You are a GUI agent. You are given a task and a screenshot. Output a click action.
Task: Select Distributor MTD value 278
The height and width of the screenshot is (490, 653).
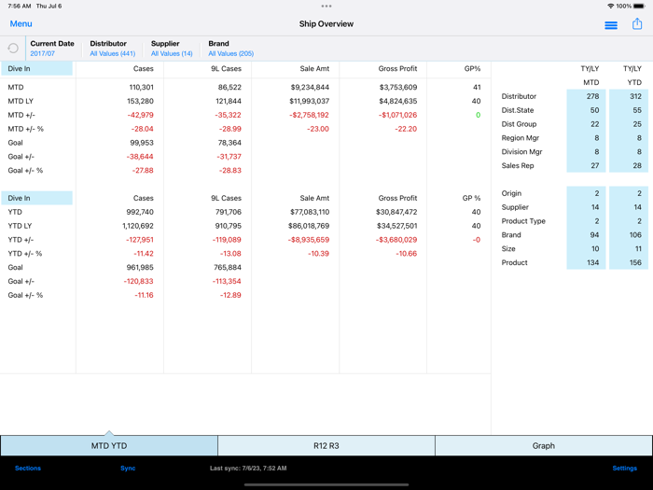[x=586, y=96]
